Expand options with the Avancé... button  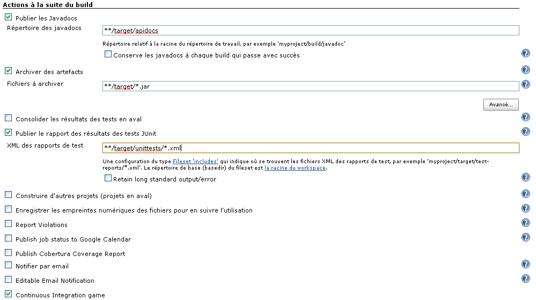501,105
